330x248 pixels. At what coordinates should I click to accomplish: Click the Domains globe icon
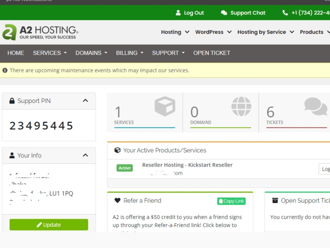pyautogui.click(x=242, y=106)
